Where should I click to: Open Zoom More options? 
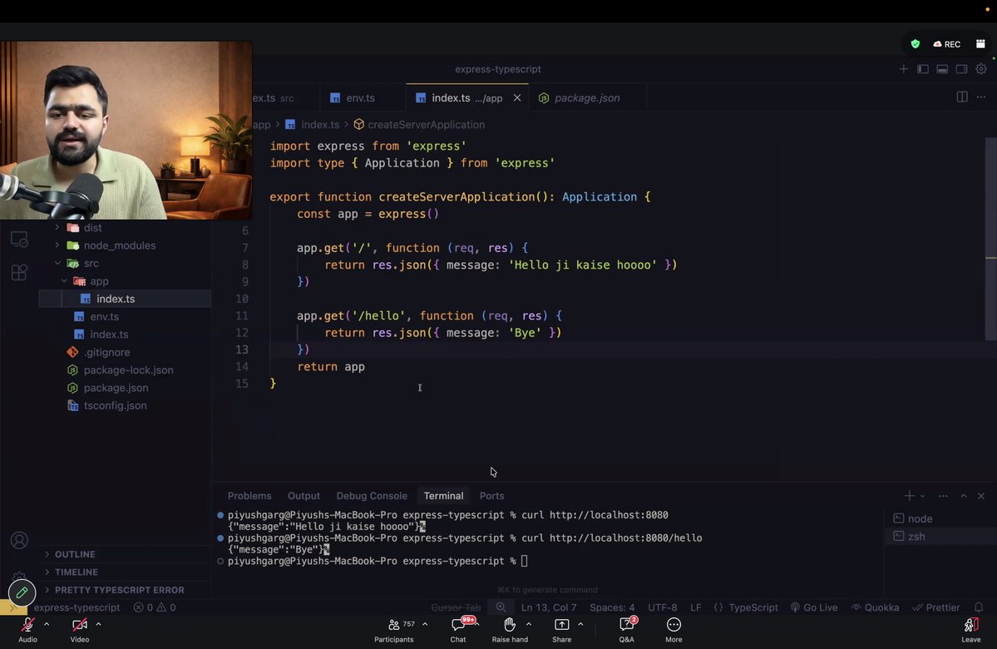coord(674,629)
